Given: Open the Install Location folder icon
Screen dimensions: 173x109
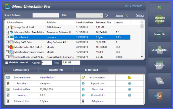Looking at the screenshot, I should 129,78.
